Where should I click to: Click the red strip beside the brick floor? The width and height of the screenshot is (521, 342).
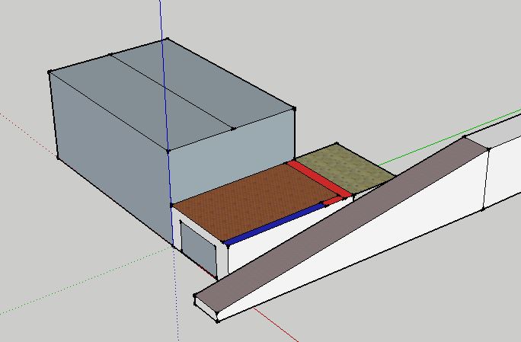(x=319, y=178)
